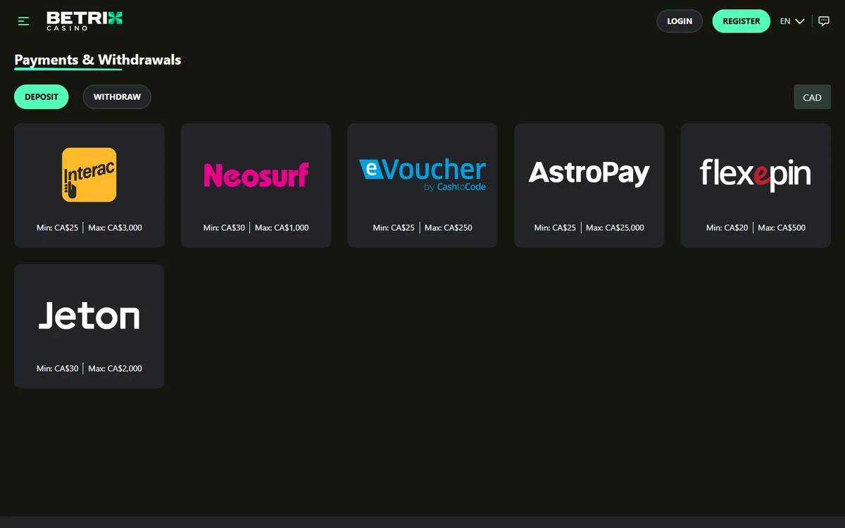
Task: Select the Interac payment logo
Action: tap(89, 175)
